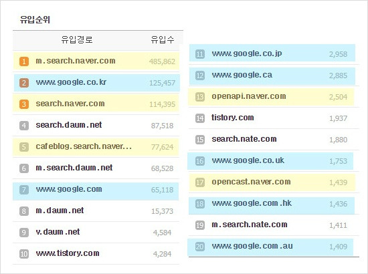Select v.daum.net in the list
Image resolution: width=368 pixels, height=274 pixels.
pos(58,232)
